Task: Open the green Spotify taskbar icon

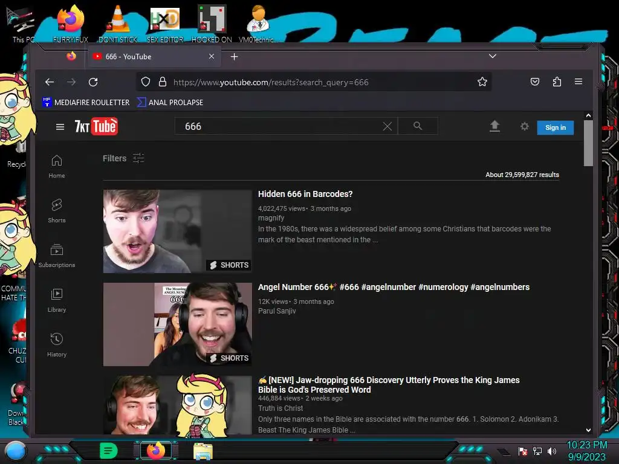Action: click(x=109, y=451)
